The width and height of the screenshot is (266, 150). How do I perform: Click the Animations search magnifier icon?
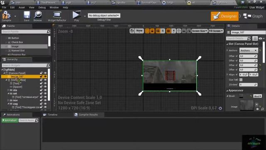(37, 120)
